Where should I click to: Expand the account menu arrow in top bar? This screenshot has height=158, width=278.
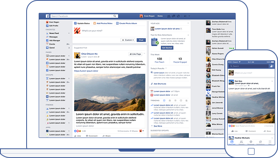189,16
